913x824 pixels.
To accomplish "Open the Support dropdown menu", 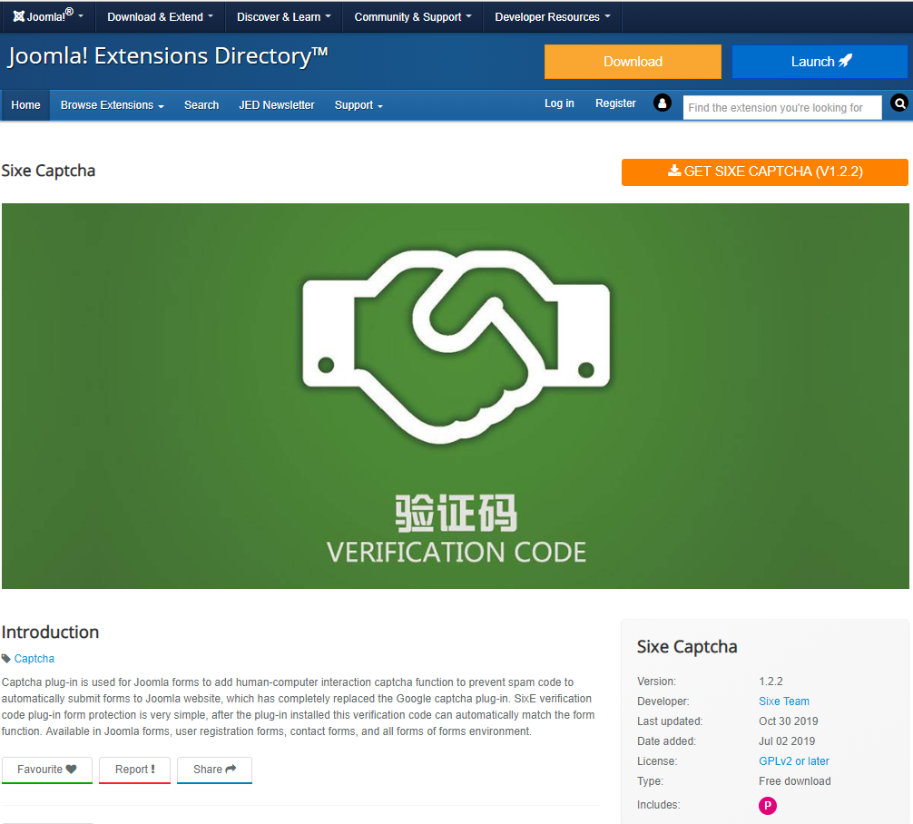I will point(358,105).
